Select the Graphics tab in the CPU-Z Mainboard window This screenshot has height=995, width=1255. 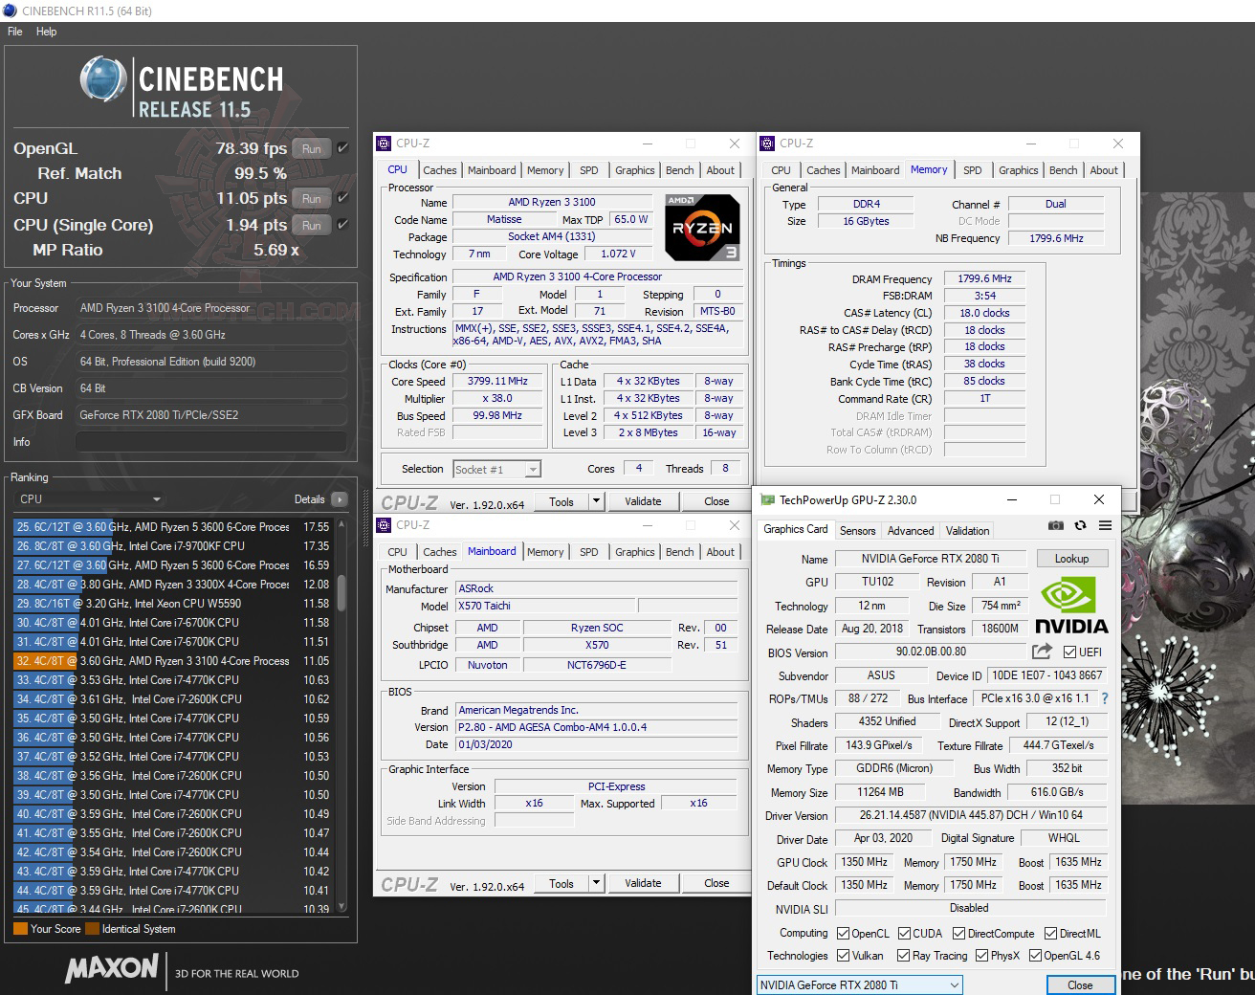(635, 552)
